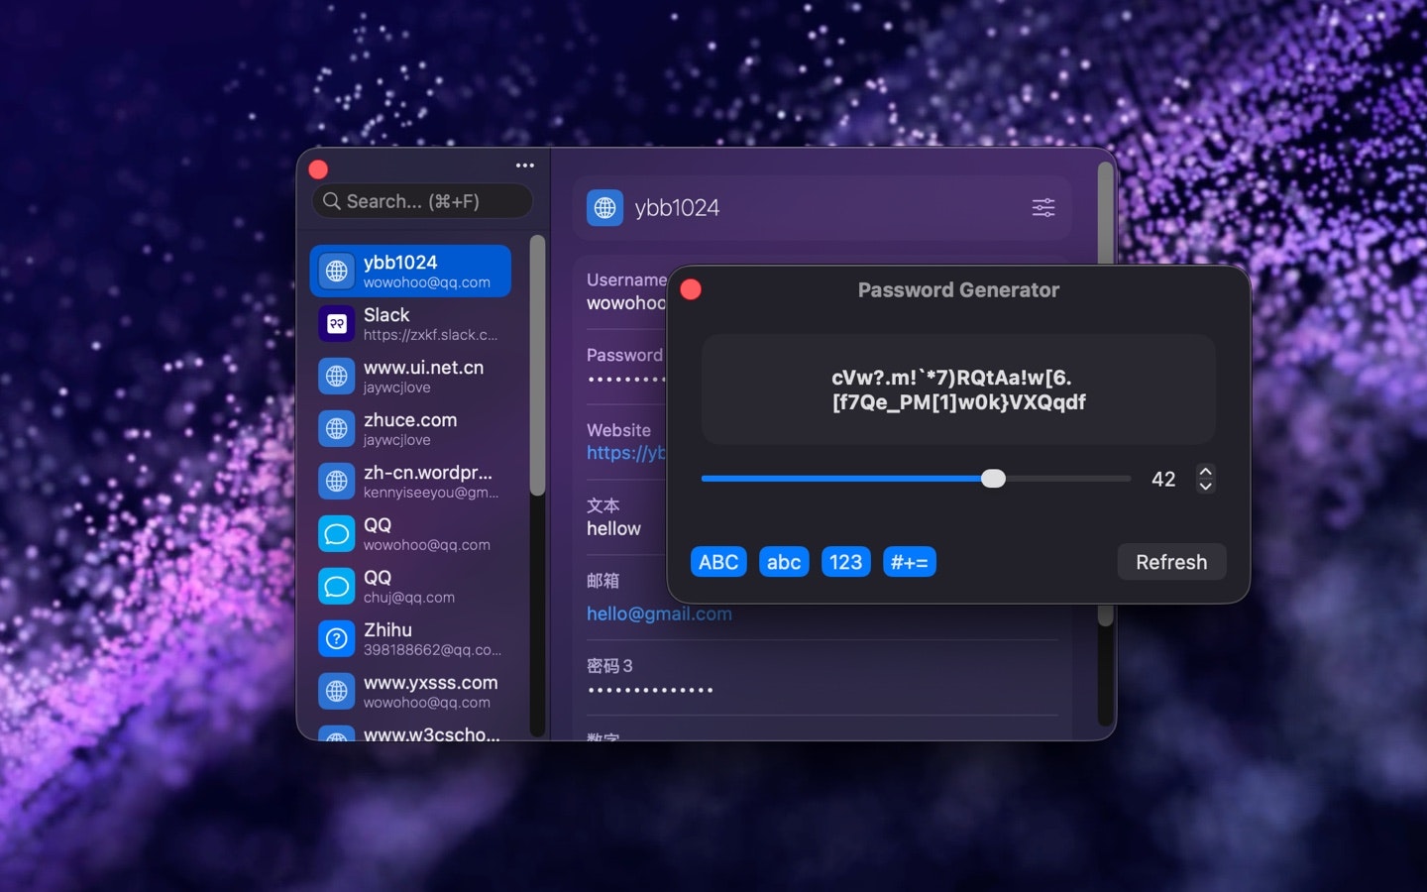The width and height of the screenshot is (1427, 892).
Task: Click the sliders icon next to ybb1024 header
Action: click(1043, 208)
